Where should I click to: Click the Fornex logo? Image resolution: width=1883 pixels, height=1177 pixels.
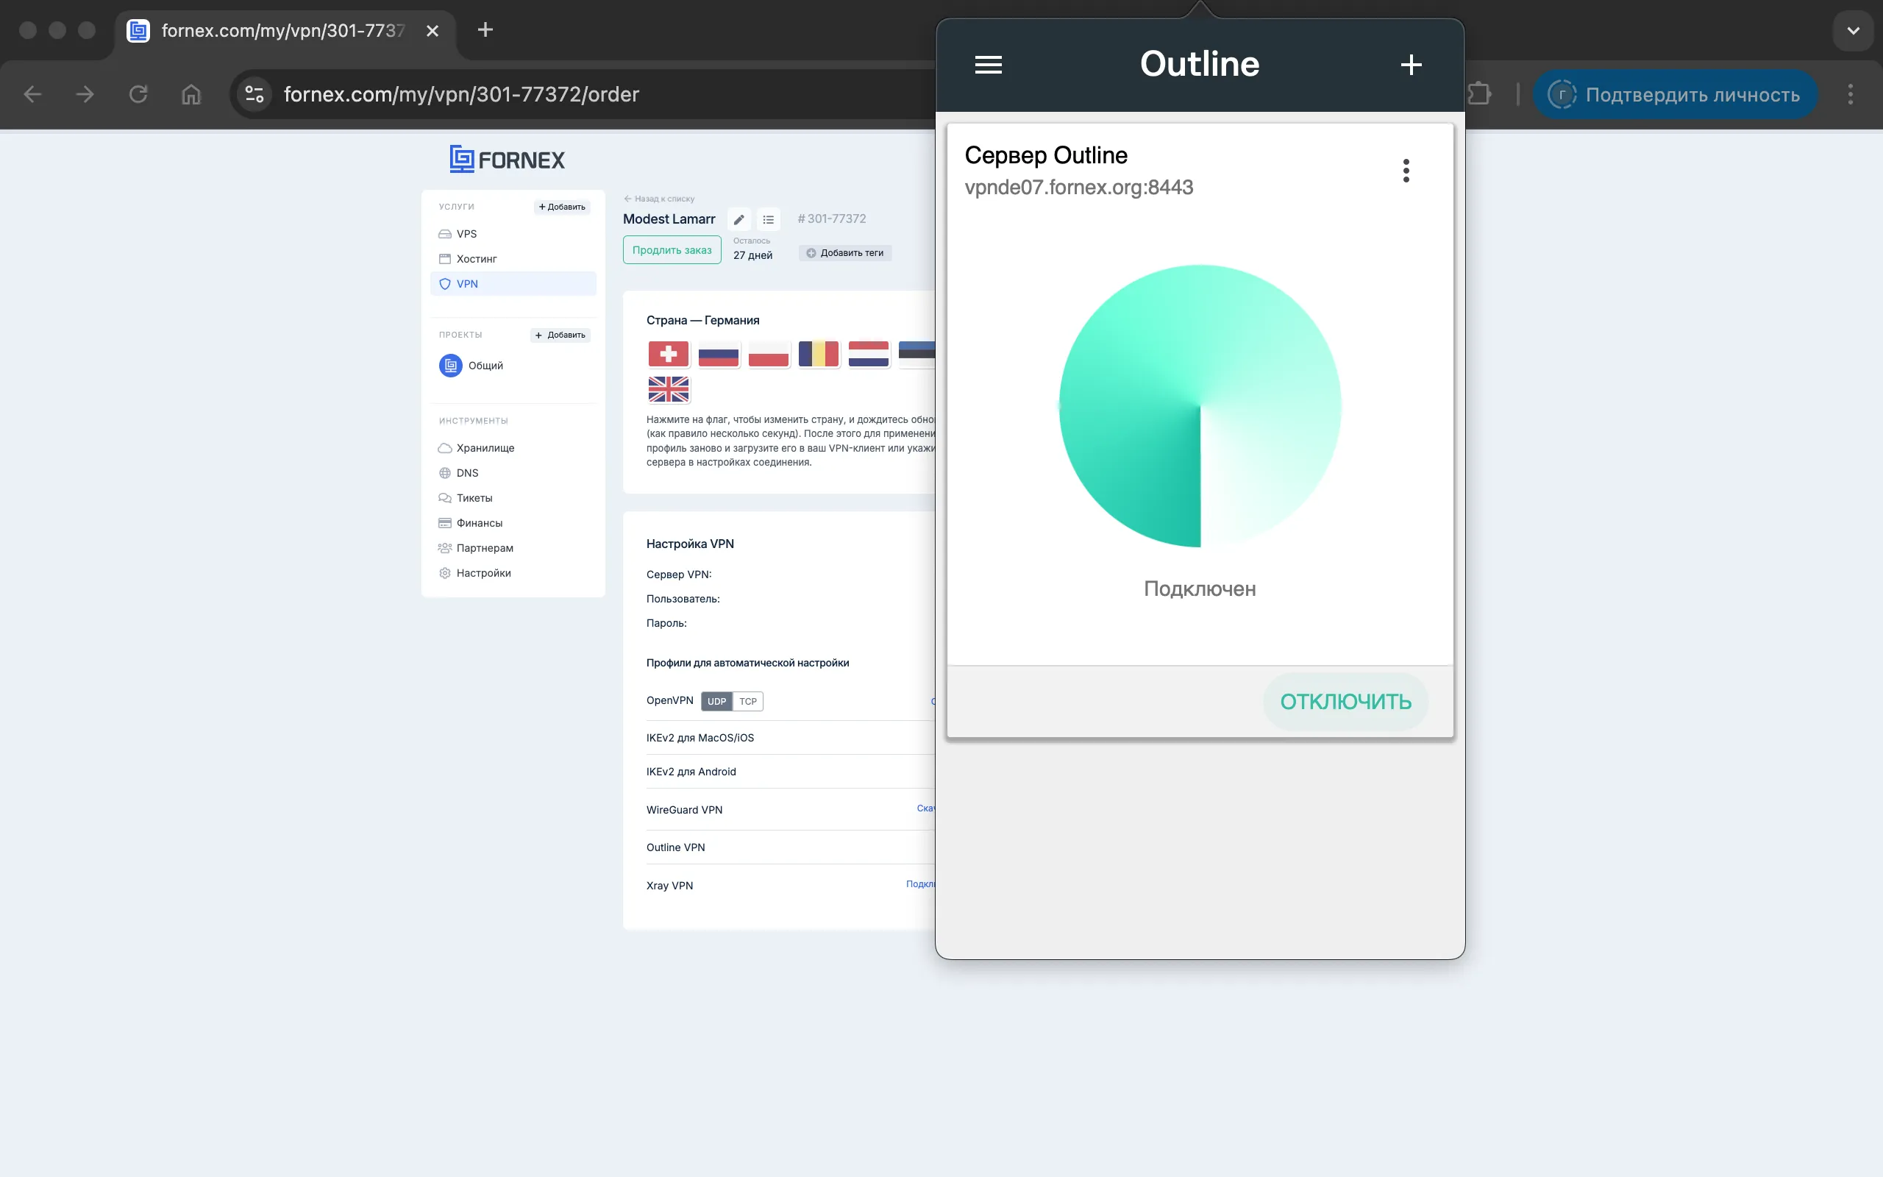pos(508,159)
